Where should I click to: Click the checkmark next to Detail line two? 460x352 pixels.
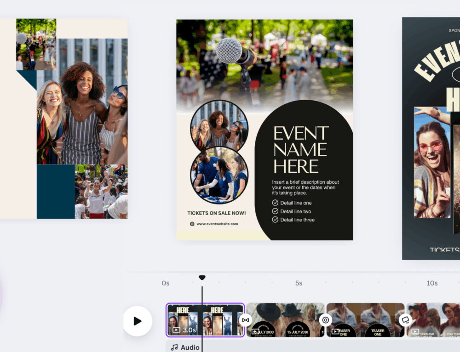[x=275, y=211]
